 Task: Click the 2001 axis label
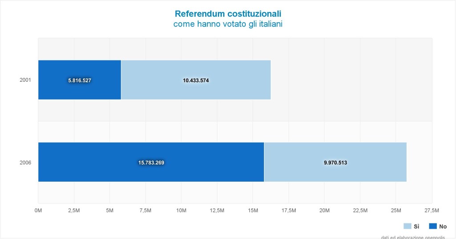[25, 80]
